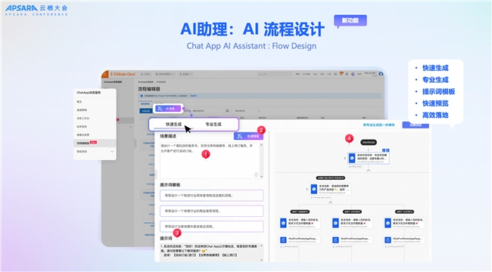Collapse the branch below the first message node
492x272 pixels.
coord(369,171)
